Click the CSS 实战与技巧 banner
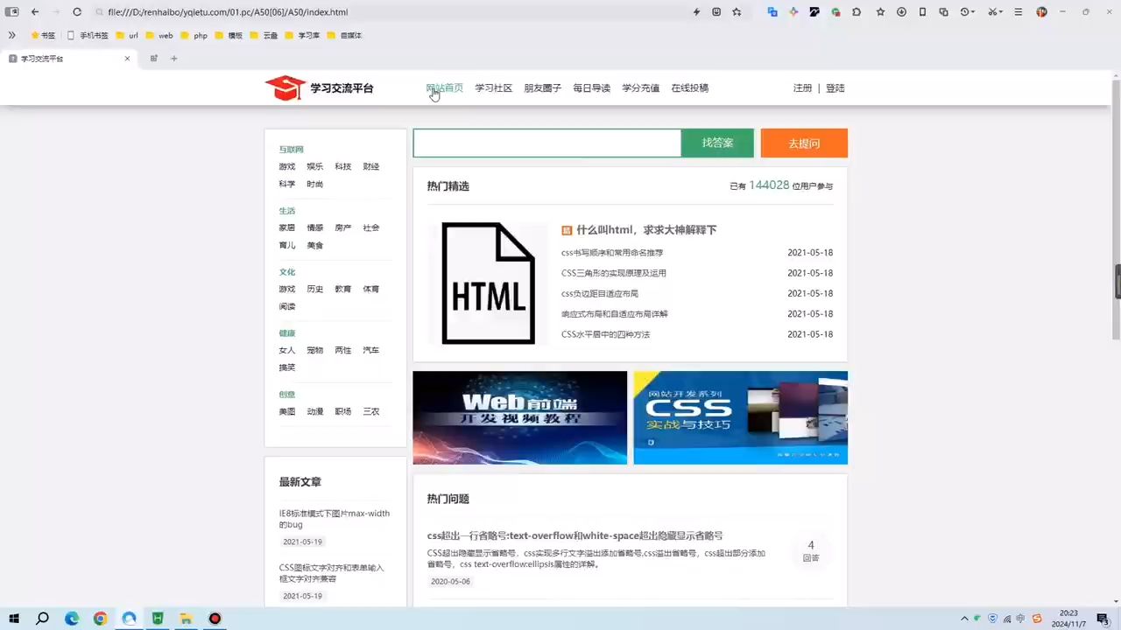 pos(741,417)
